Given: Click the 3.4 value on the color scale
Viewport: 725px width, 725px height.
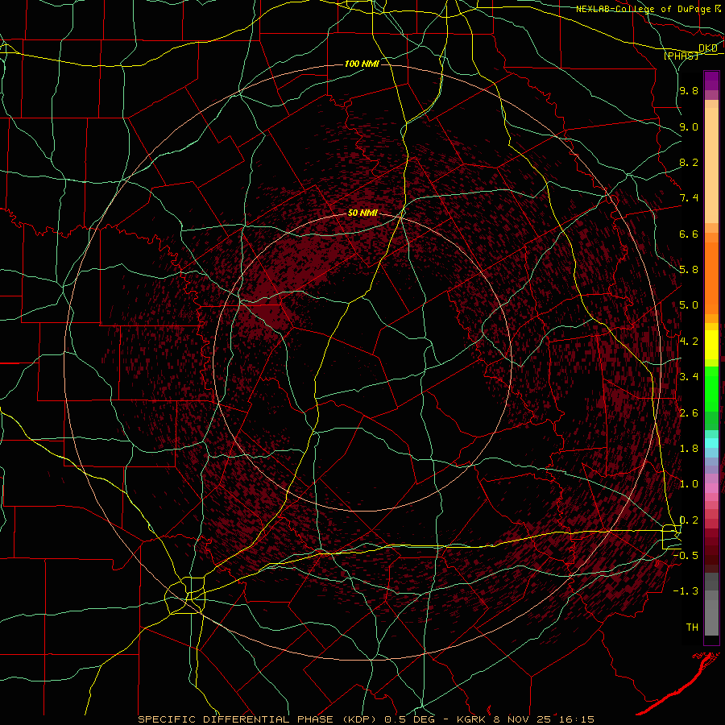Looking at the screenshot, I should point(689,377).
